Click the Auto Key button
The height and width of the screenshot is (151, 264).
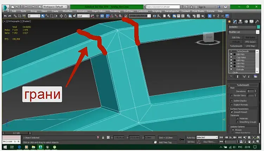(x=191, y=138)
